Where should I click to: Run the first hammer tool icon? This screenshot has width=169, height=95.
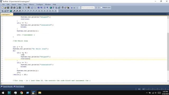click(x=14, y=11)
